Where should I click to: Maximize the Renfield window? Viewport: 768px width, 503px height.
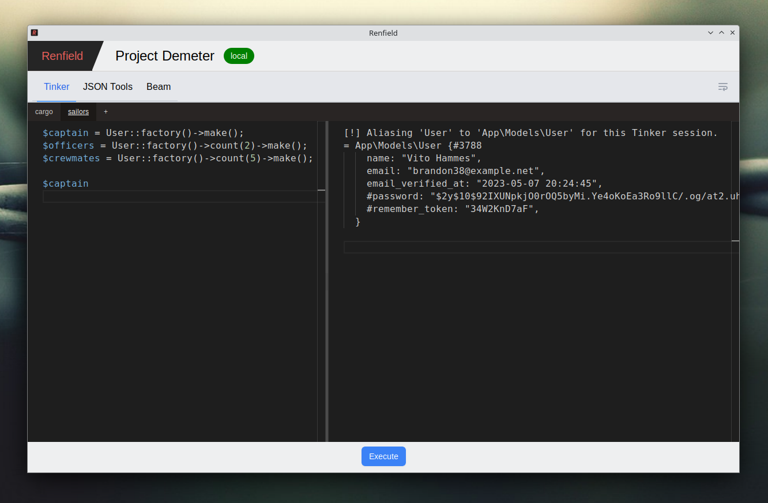point(721,33)
